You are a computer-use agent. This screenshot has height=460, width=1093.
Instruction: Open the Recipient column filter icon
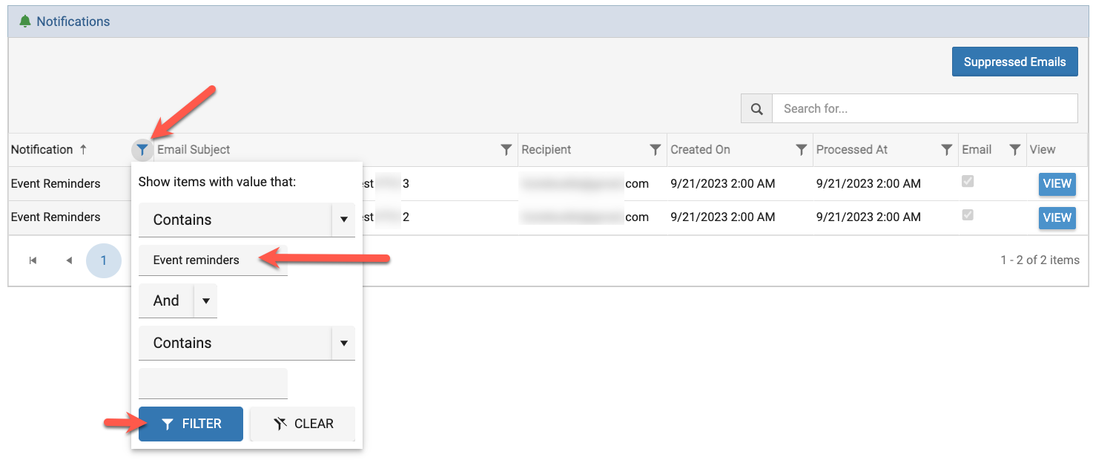(x=655, y=150)
